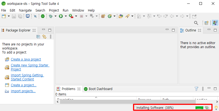Viewport: 219px width, 111px height.
Task: Click Collapse All in Package Explorer
Action: (38, 37)
